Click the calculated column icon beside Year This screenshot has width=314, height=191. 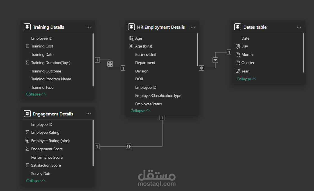point(238,71)
